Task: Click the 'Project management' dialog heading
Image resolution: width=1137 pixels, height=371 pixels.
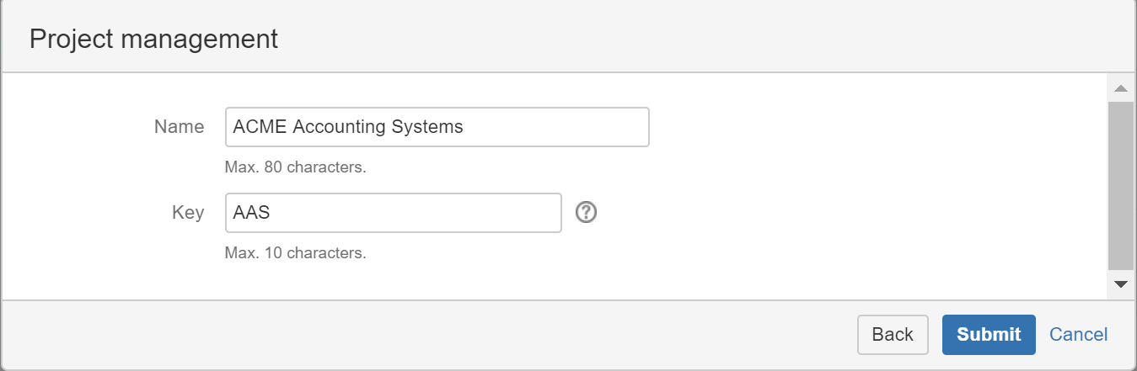Action: pos(153,39)
